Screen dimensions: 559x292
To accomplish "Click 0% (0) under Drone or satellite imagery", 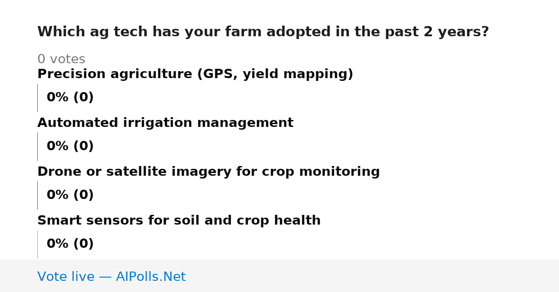I will coord(70,195).
